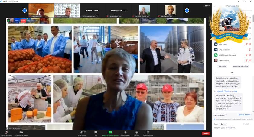Start Демонстрация экрана screen share
Image resolution: width=254 pixels, height=137 pixels.
(110, 133)
